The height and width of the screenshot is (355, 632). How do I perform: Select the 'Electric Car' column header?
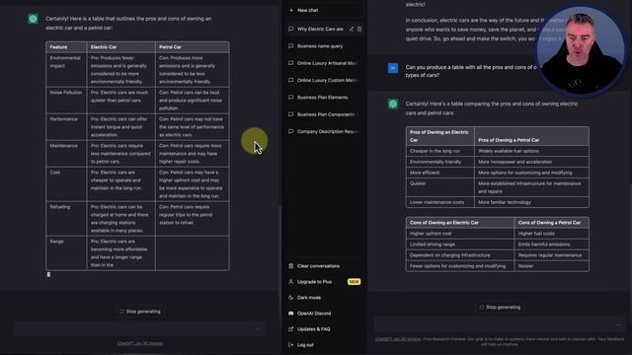click(120, 47)
